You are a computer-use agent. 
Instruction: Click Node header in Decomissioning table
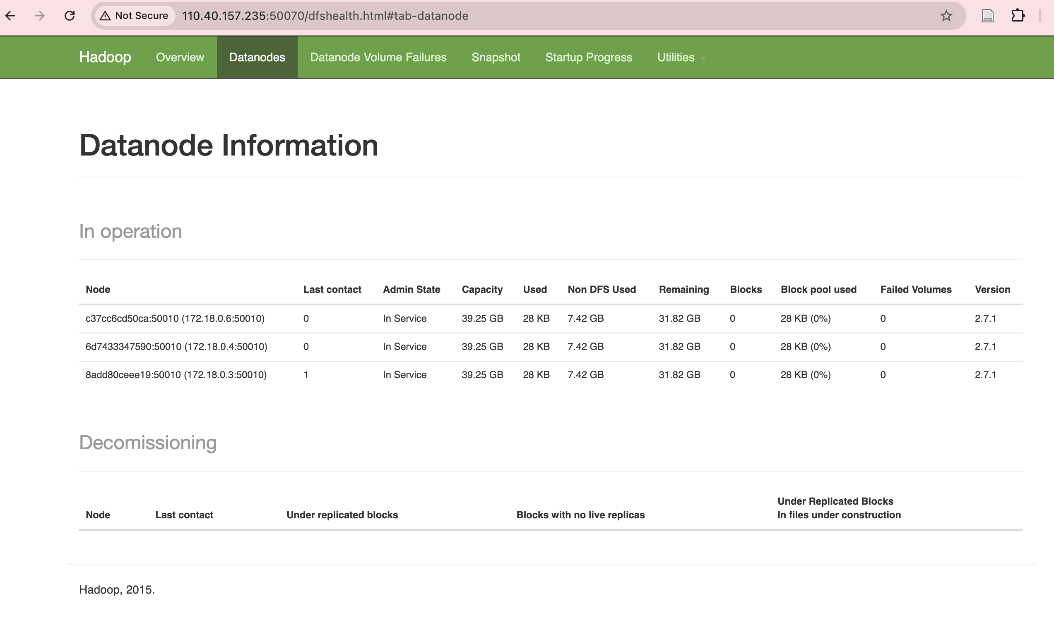pyautogui.click(x=98, y=515)
